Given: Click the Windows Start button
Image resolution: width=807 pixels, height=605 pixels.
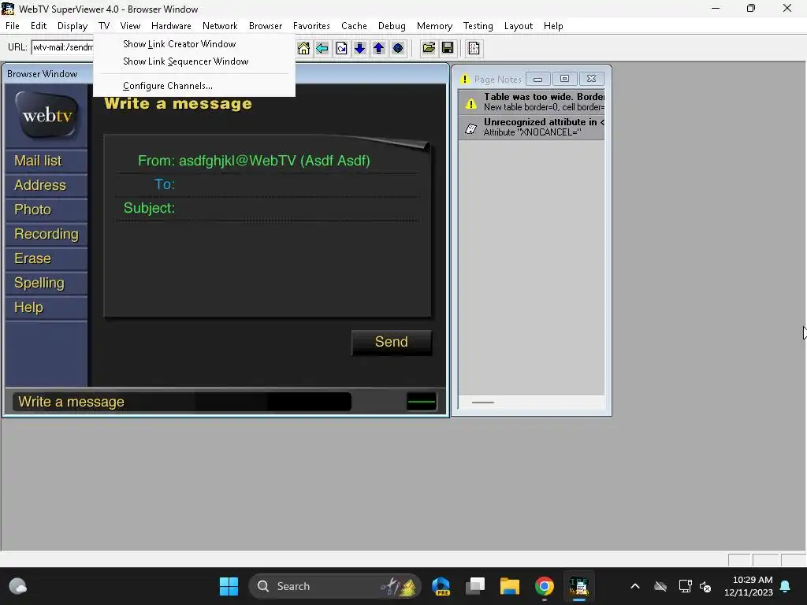Looking at the screenshot, I should (x=229, y=586).
